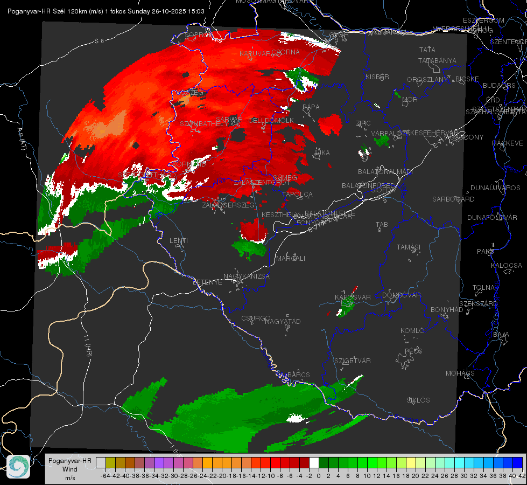Click the CELLDOMOLK label
527x485 pixels.
click(271, 120)
